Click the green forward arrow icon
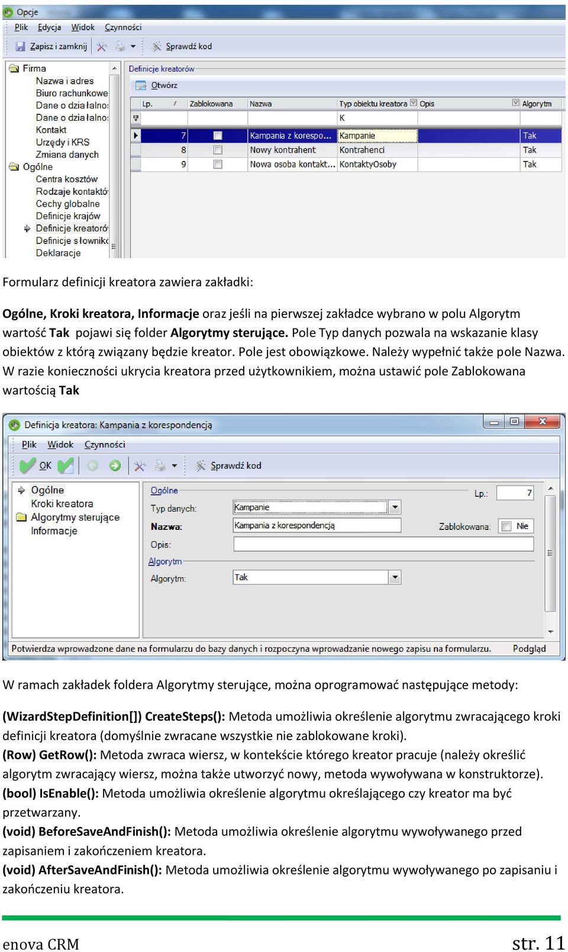The image size is (568, 952). coord(115,466)
